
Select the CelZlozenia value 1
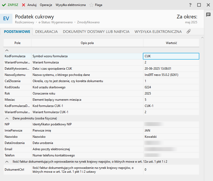click(x=171, y=81)
